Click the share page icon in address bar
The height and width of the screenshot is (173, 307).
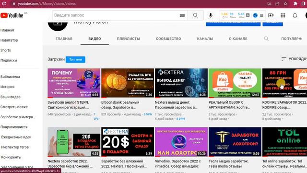[277, 3]
